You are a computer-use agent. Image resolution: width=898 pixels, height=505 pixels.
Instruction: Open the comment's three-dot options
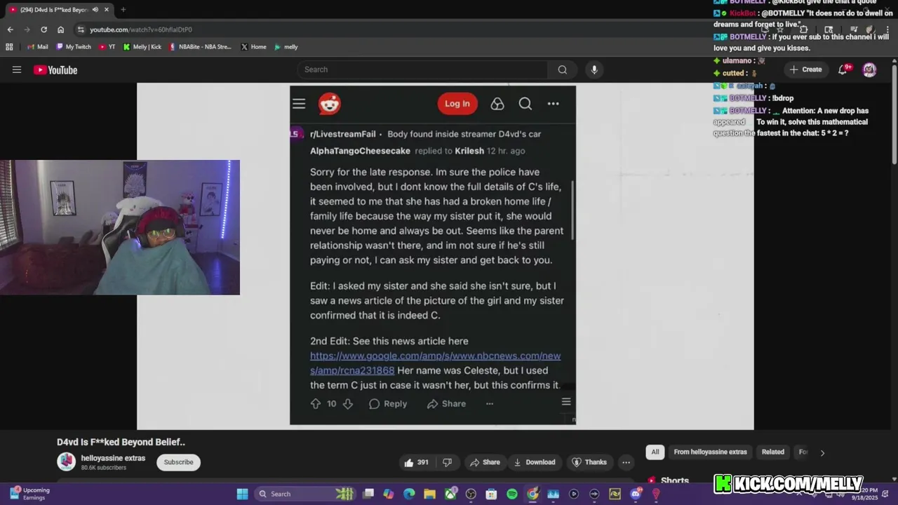[x=490, y=404]
